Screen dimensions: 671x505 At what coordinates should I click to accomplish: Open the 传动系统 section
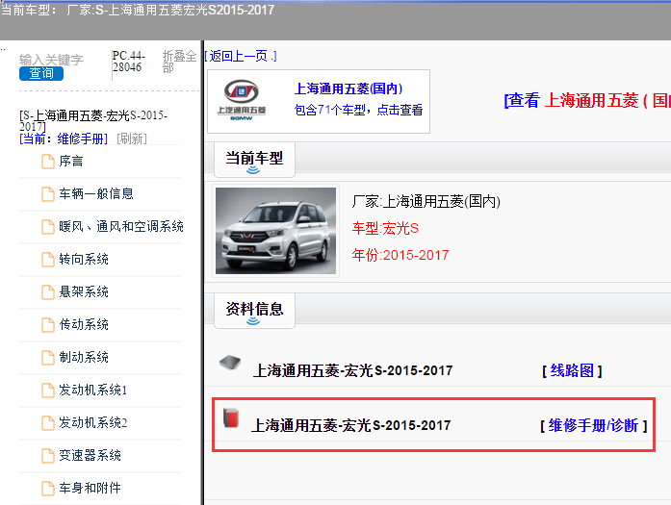84,324
